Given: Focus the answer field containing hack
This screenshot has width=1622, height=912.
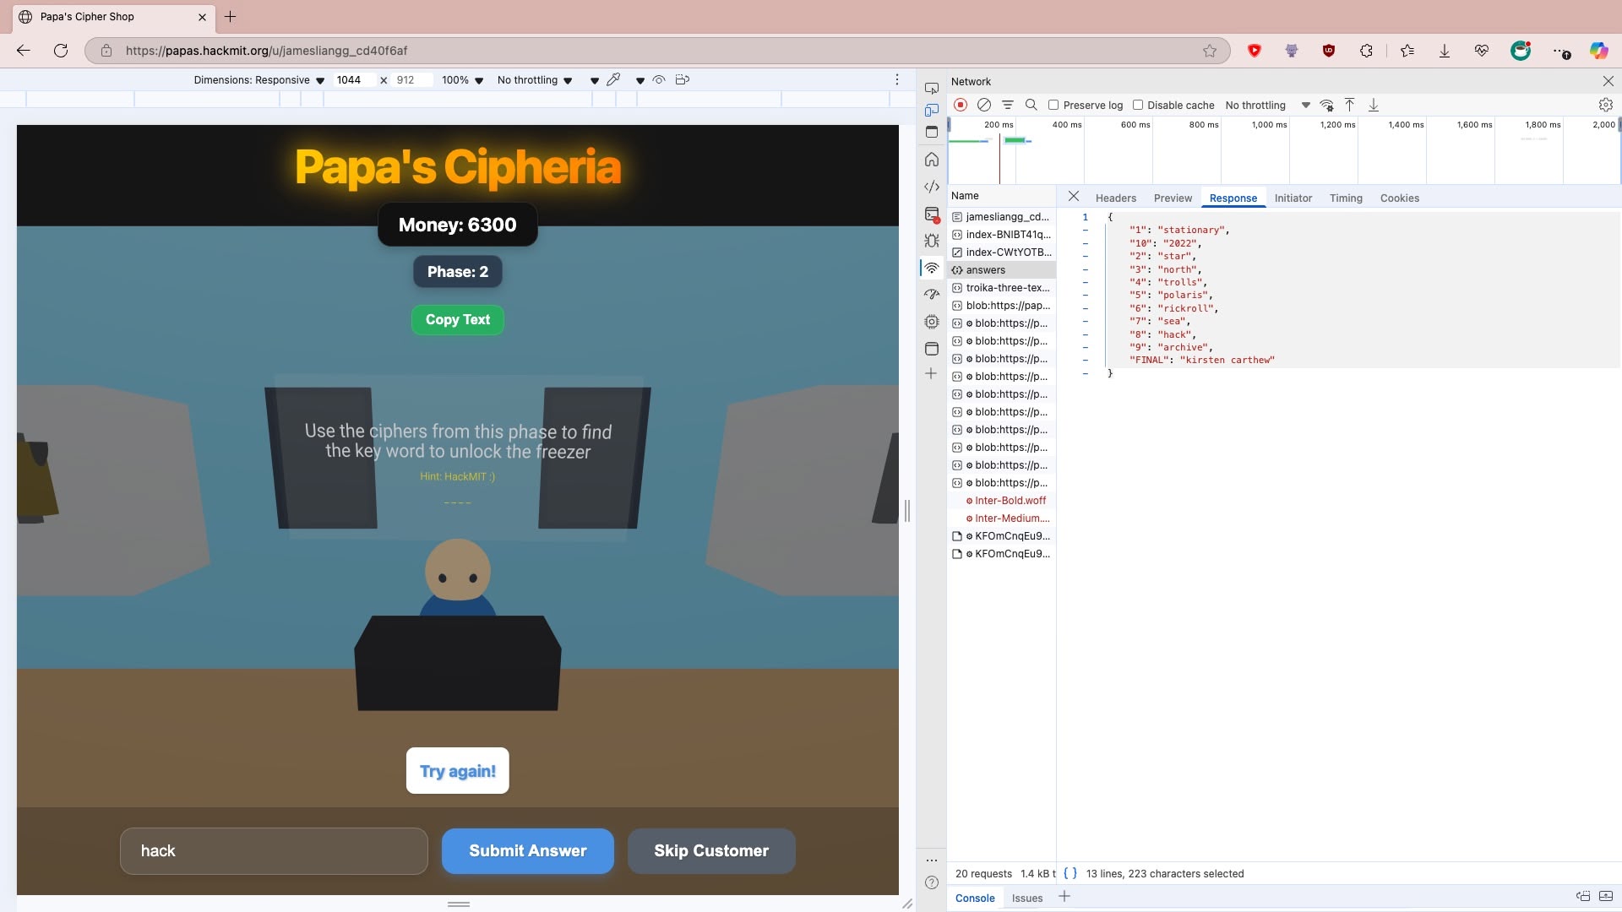Looking at the screenshot, I should click(x=274, y=851).
